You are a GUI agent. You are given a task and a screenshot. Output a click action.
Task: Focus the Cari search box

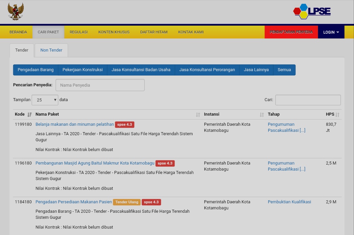(308, 100)
